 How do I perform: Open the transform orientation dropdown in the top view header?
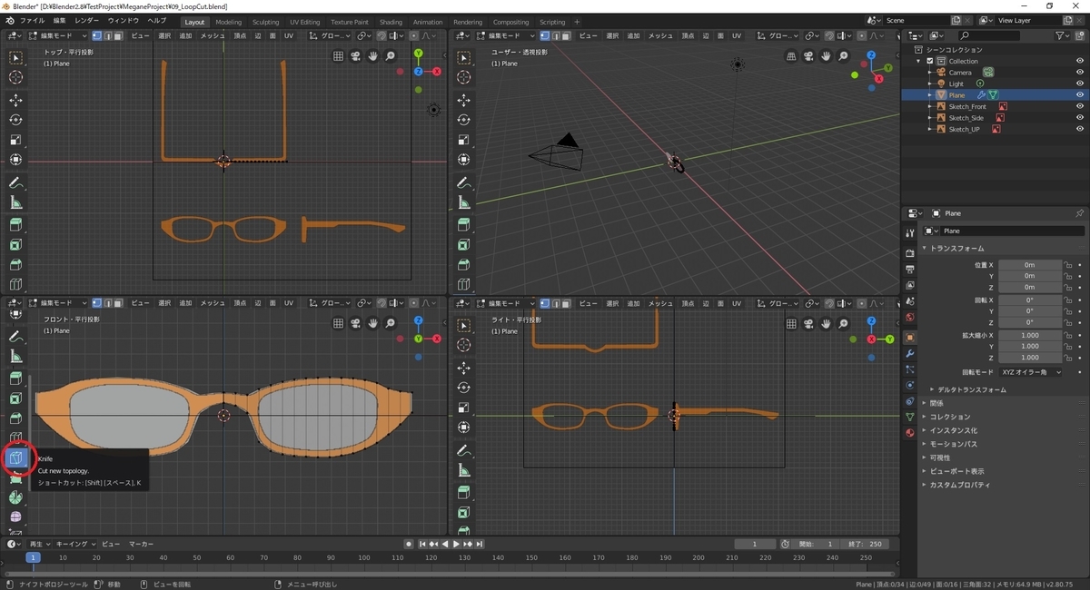coord(329,35)
